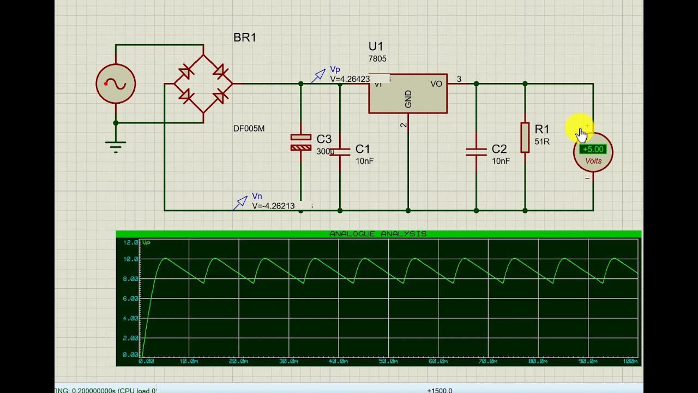698x393 pixels.
Task: Click the V=4.26423 probe reading
Action: coord(350,79)
